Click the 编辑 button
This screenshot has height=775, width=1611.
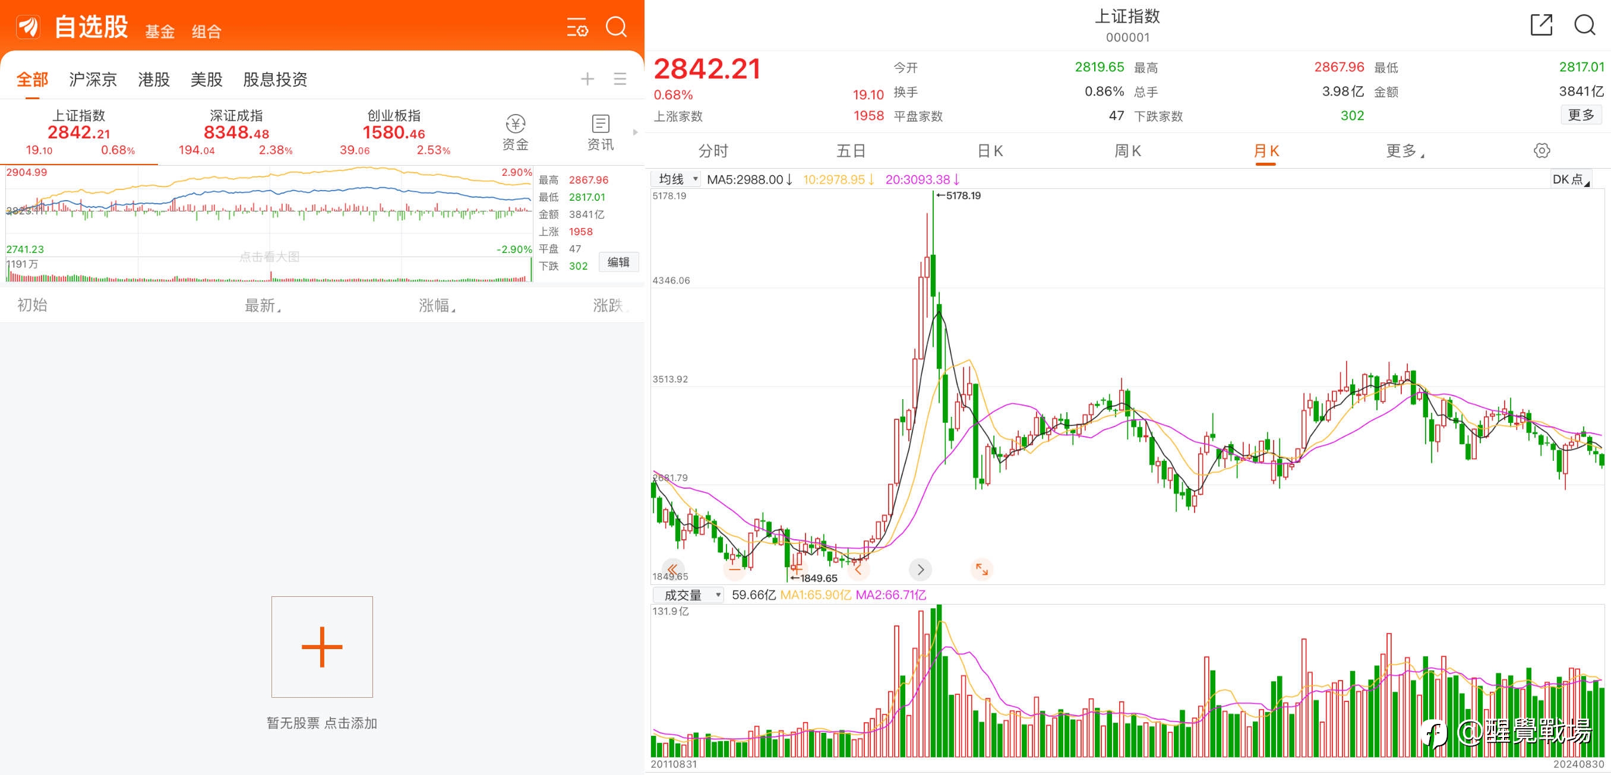[618, 262]
